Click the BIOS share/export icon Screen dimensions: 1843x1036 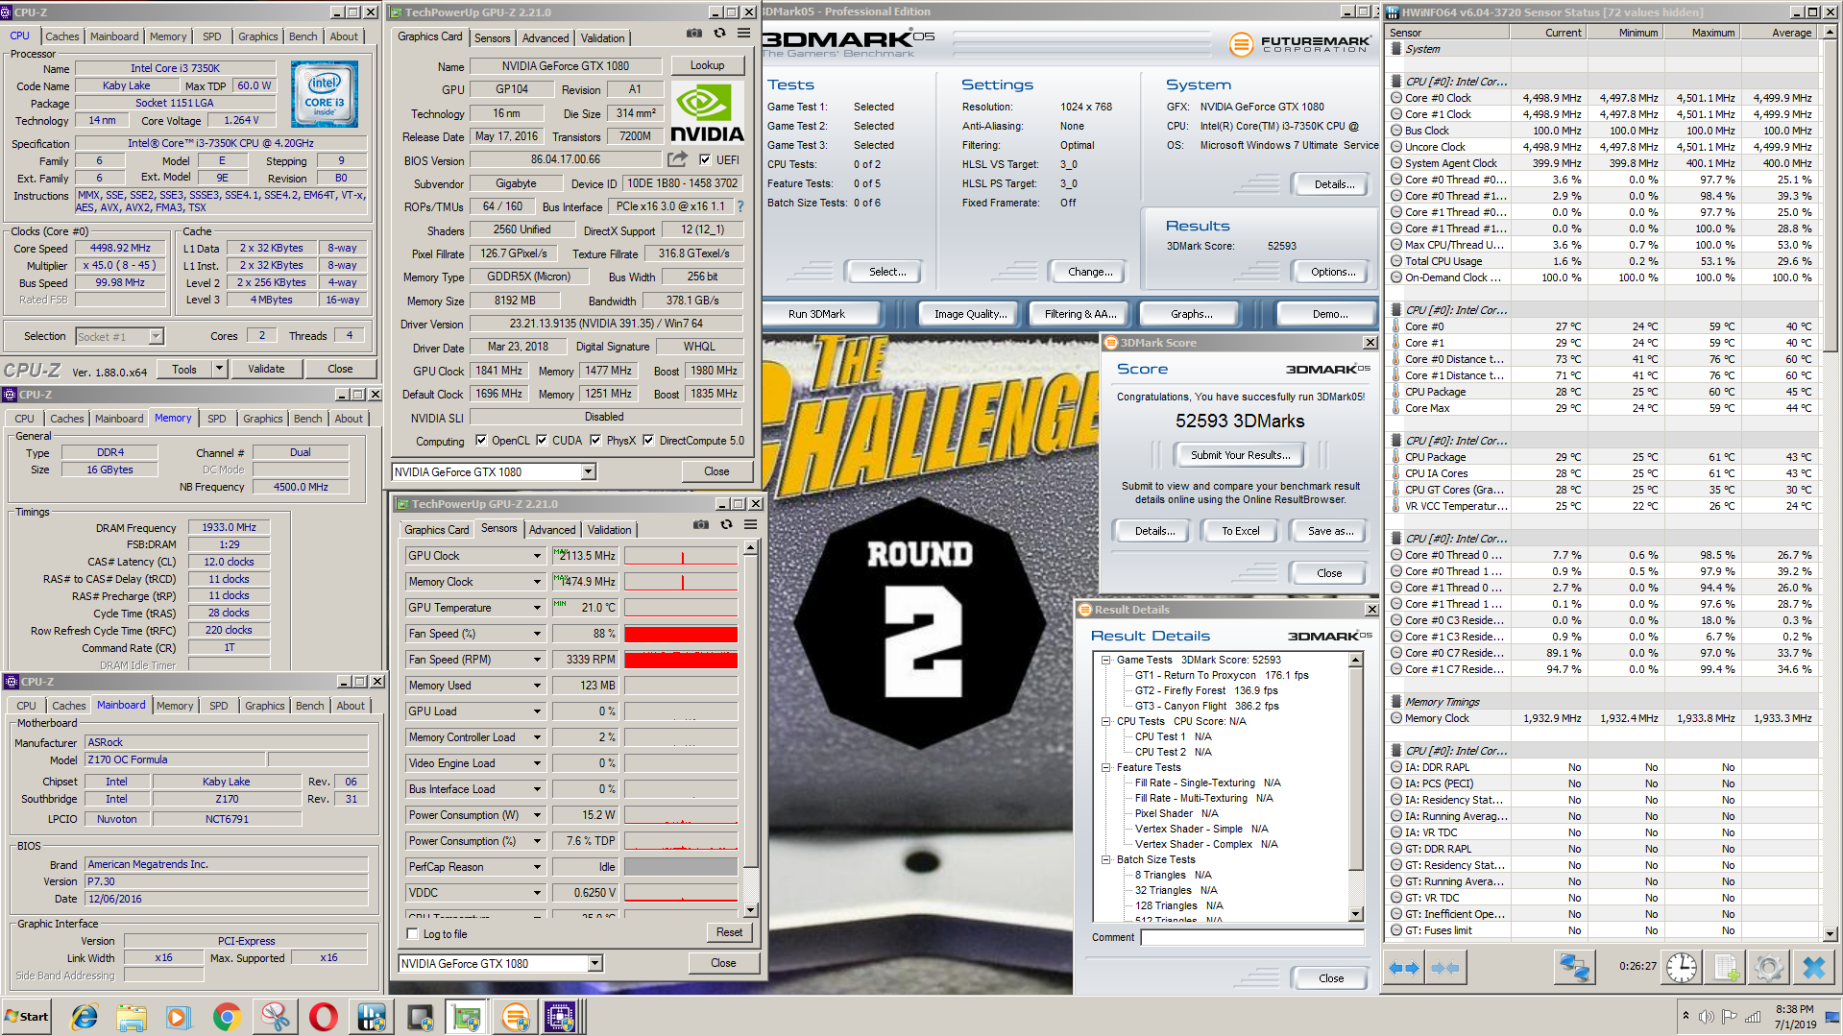click(x=678, y=159)
